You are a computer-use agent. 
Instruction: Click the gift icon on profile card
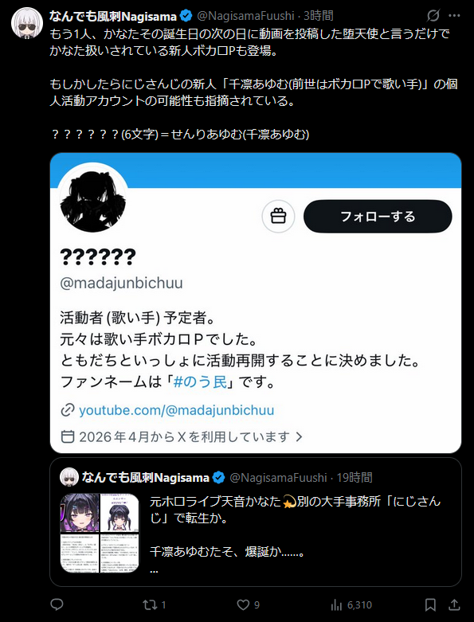[278, 216]
